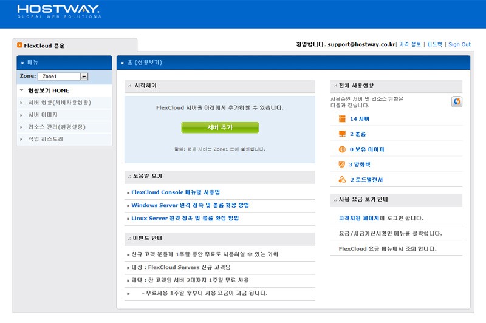Click the support@hostway.co.kr account text
The width and height of the screenshot is (486, 323).
click(361, 44)
